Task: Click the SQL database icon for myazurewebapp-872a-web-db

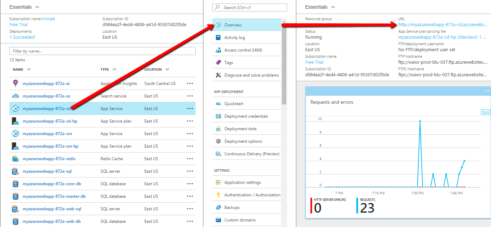Action: [15, 221]
